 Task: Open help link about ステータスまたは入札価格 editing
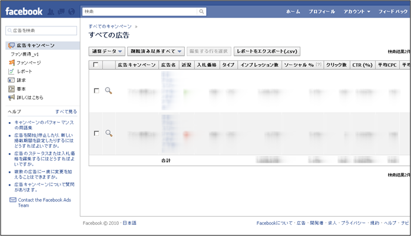point(45,159)
